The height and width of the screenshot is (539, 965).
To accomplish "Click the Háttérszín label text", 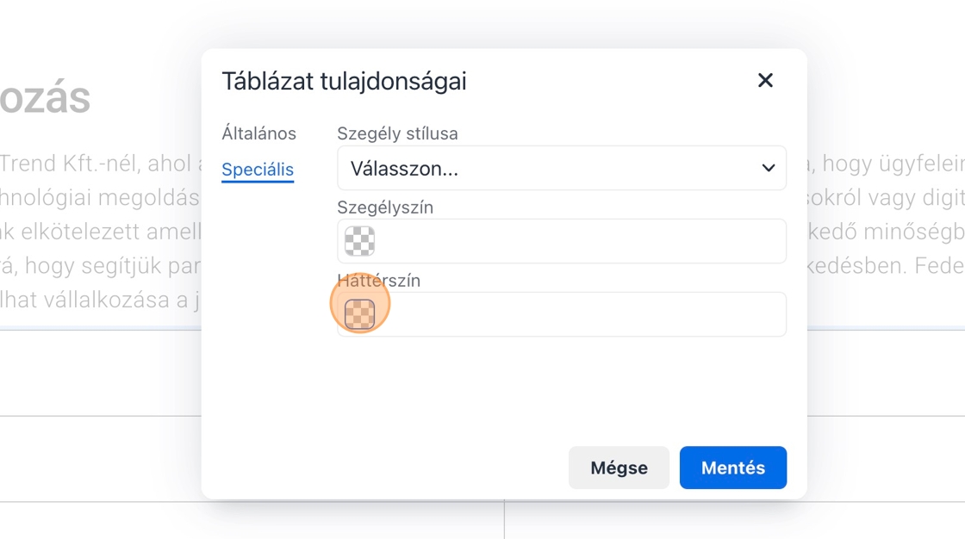I will coord(379,281).
